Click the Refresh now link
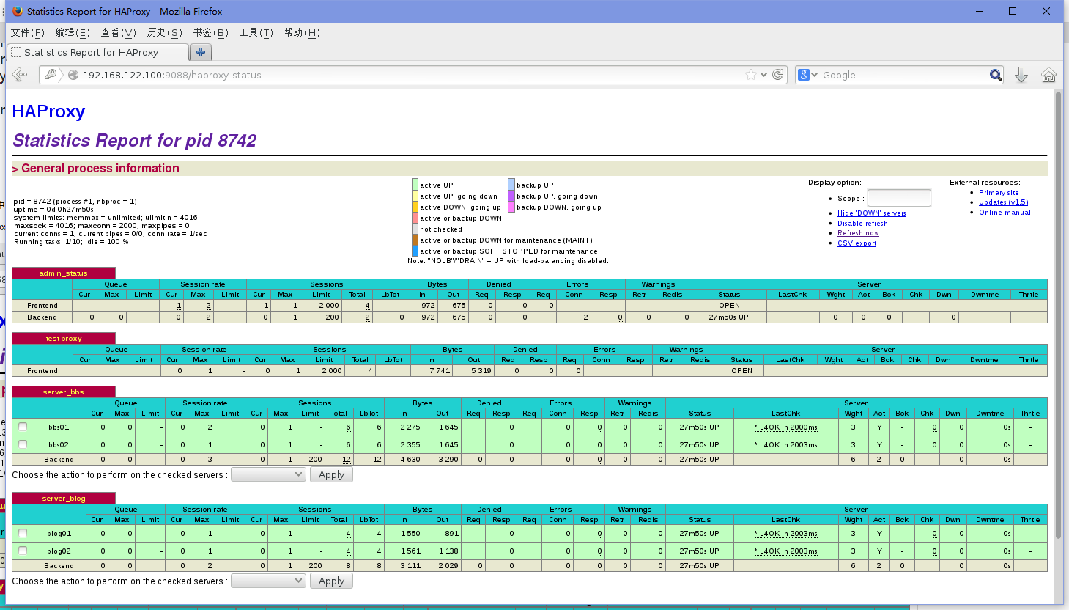 click(858, 233)
